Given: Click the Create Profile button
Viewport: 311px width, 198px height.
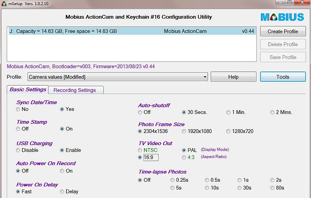Looking at the screenshot, I should pos(283,32).
